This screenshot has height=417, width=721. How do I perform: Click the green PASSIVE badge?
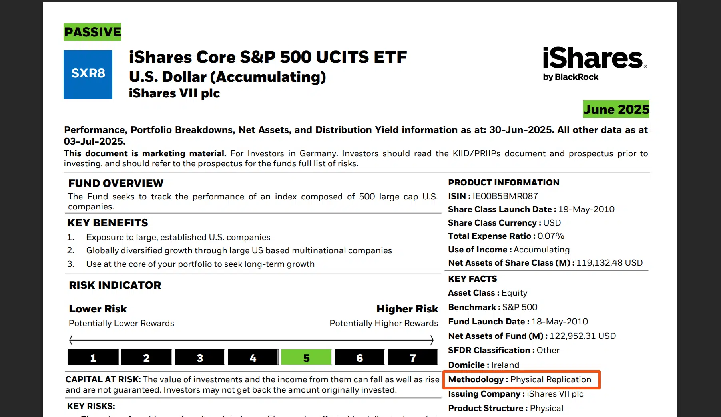tap(92, 32)
